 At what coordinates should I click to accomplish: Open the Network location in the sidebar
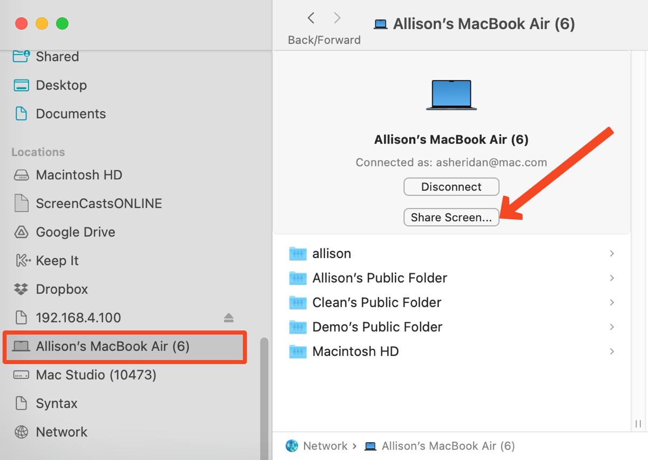[62, 431]
